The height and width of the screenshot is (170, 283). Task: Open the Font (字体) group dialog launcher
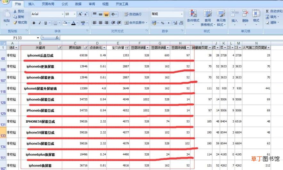87,31
